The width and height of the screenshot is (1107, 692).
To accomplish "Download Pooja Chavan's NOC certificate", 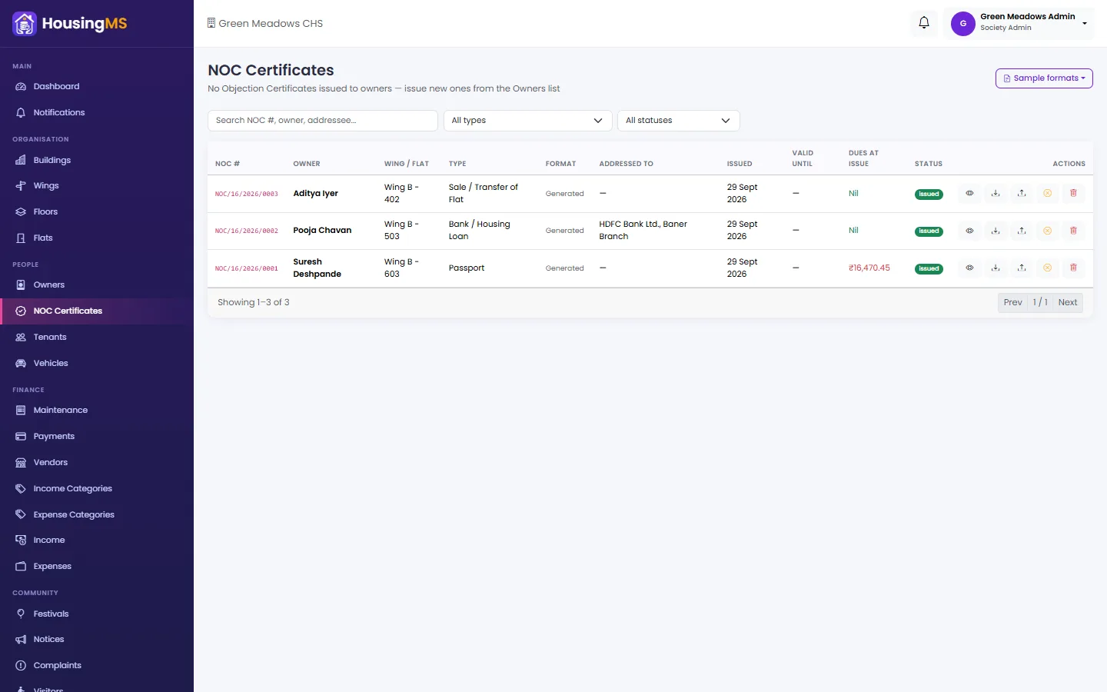I will pos(996,231).
